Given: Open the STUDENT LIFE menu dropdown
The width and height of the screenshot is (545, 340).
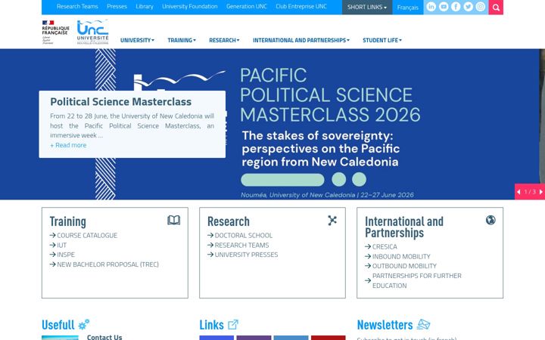Looking at the screenshot, I should tap(382, 40).
